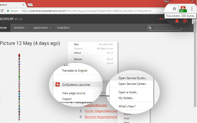Open a new tab

tap(30, 5)
